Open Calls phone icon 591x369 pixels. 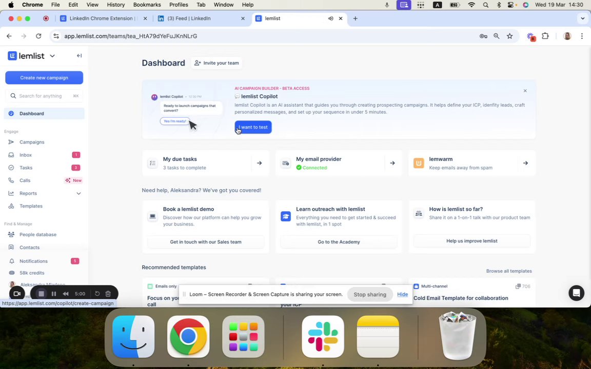coord(11,180)
